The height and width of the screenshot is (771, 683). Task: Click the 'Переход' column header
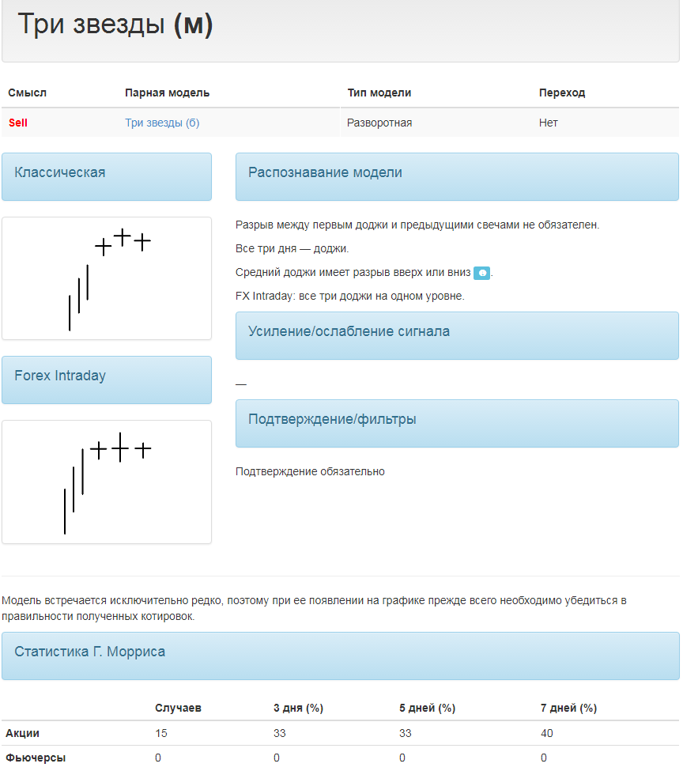562,93
